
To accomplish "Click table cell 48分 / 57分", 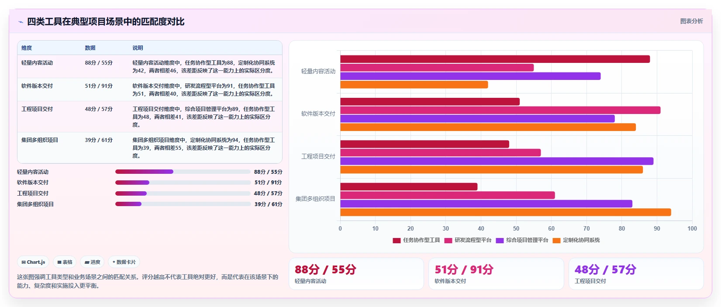I will [x=99, y=109].
